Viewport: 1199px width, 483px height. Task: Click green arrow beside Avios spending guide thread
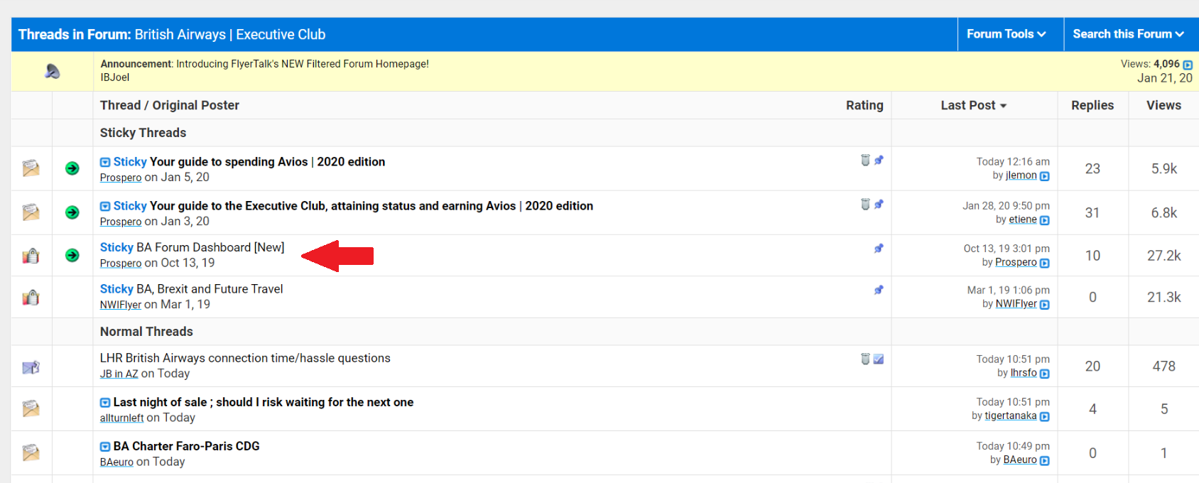click(72, 168)
